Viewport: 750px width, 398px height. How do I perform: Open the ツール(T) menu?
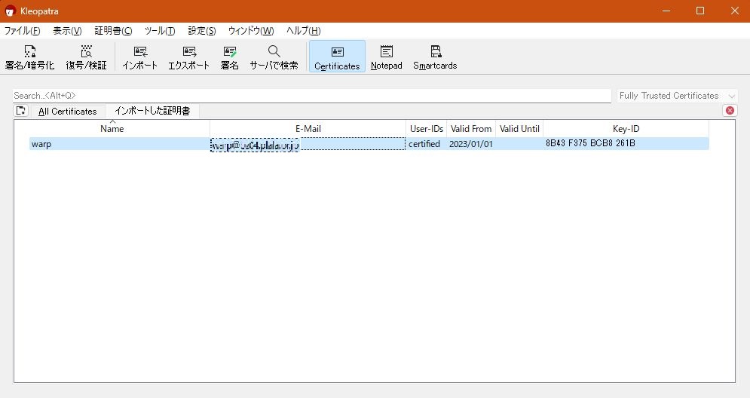(x=160, y=31)
